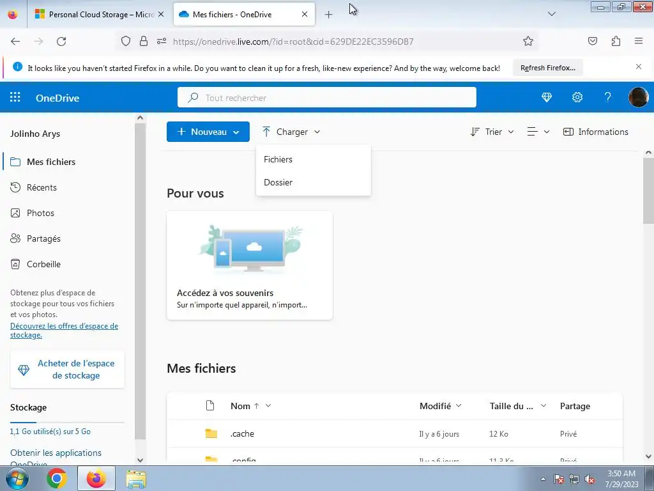The image size is (654, 491).
Task: Show hidden system tray icons
Action: click(543, 479)
